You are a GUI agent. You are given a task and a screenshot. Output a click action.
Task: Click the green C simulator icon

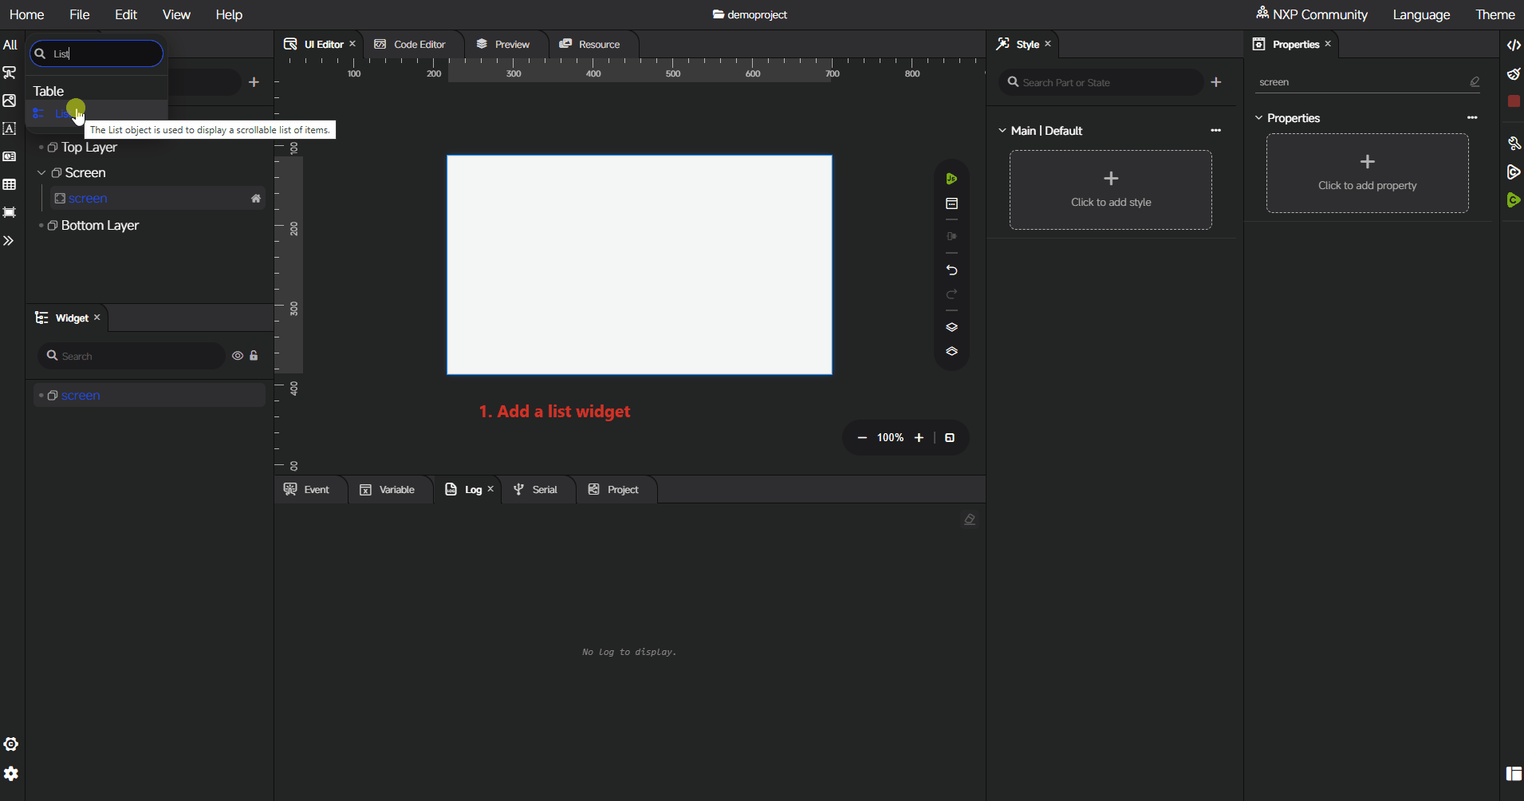1514,199
